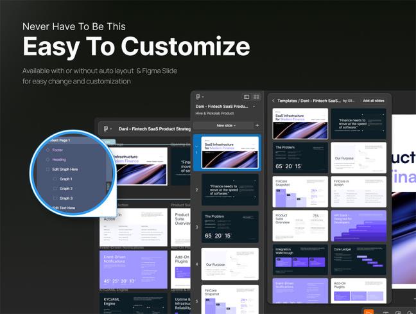Viewport: 416px width, 314px height.
Task: Select the Footer component layer icon
Action: pos(48,150)
